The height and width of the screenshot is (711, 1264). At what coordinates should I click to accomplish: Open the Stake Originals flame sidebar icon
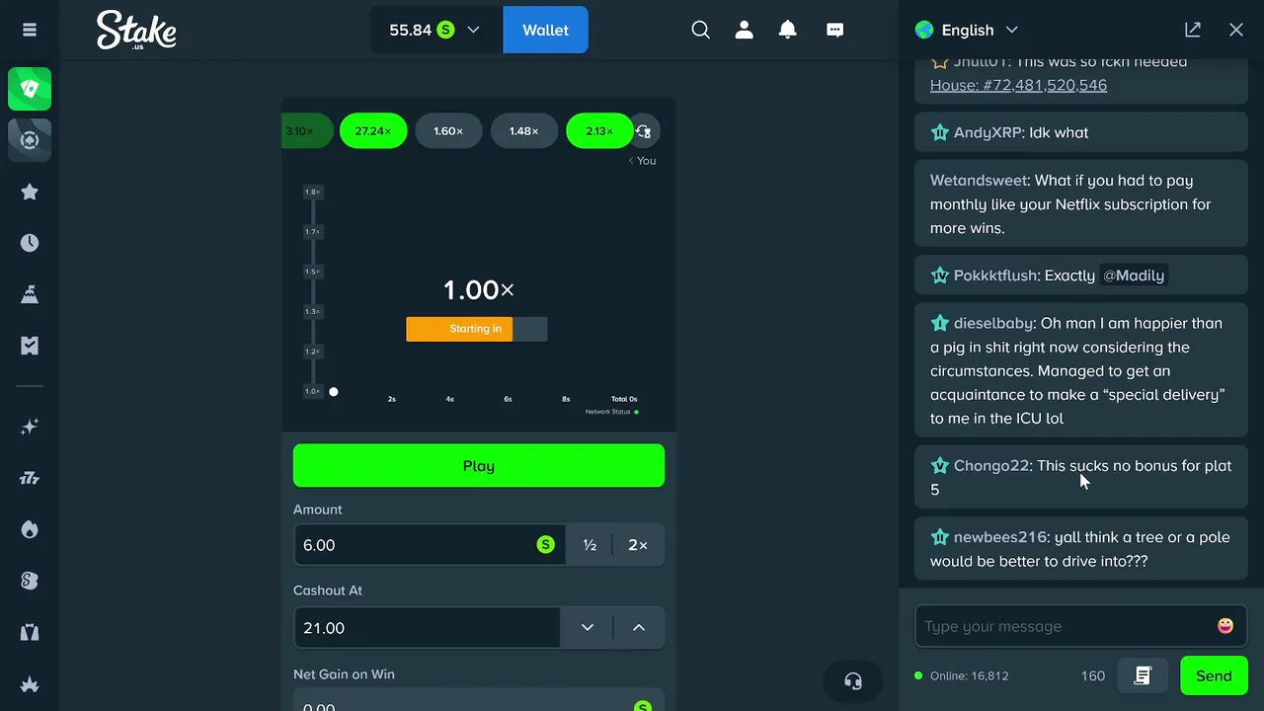point(30,529)
